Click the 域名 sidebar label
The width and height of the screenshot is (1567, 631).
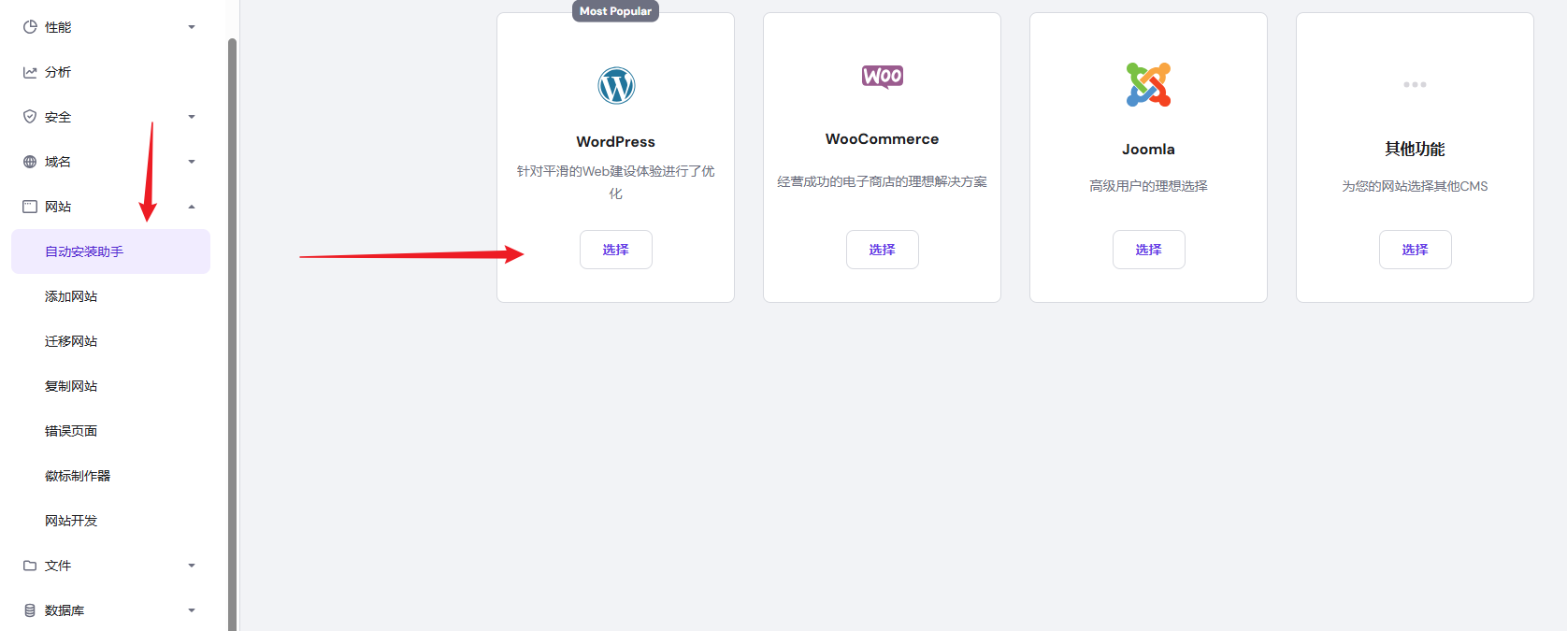[x=58, y=162]
